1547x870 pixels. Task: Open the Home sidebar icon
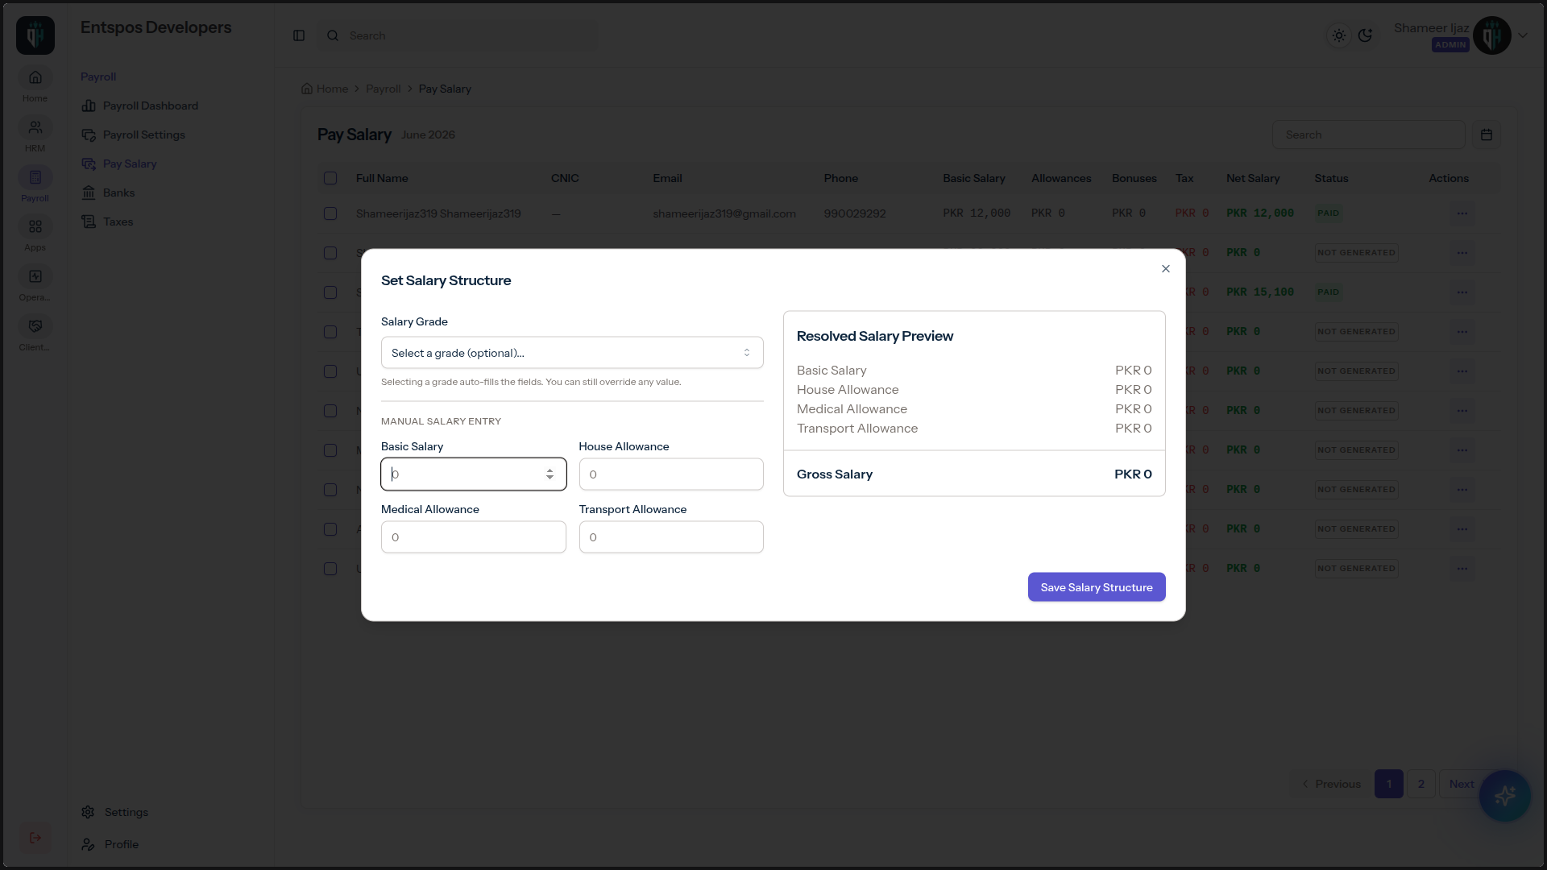[x=35, y=78]
